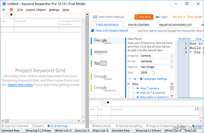Select black swatch above temporary grid
Viewport: 204px width, 133px height.
pos(108,103)
